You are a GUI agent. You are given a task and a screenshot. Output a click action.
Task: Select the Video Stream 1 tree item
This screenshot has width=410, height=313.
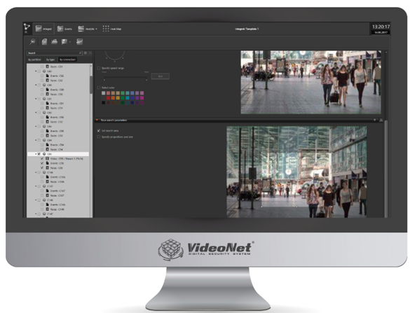(x=67, y=158)
